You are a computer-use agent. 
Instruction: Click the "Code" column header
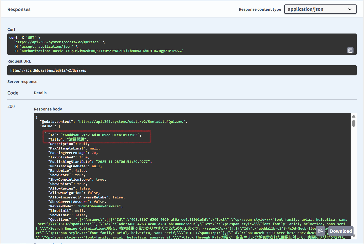point(13,93)
